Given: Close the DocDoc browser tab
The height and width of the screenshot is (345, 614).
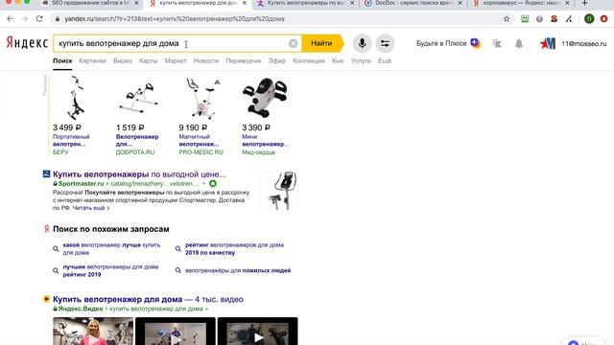Looking at the screenshot, I should coord(460,3).
